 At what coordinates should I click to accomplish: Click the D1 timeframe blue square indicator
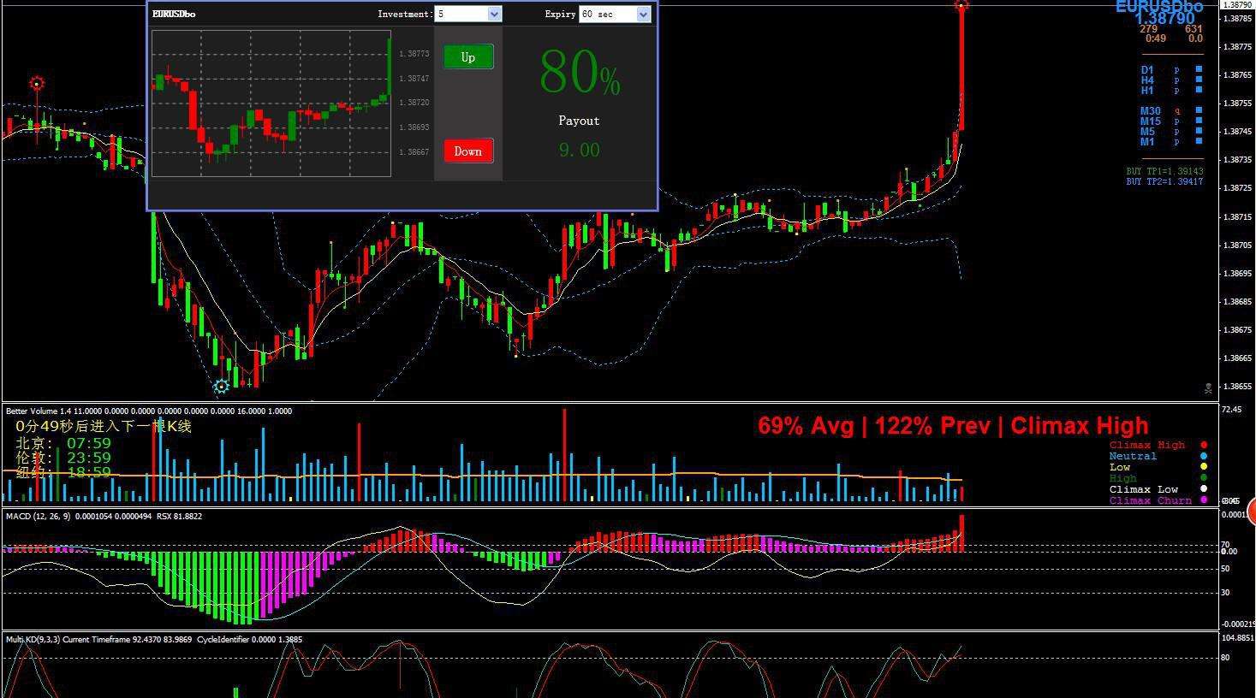click(x=1199, y=69)
